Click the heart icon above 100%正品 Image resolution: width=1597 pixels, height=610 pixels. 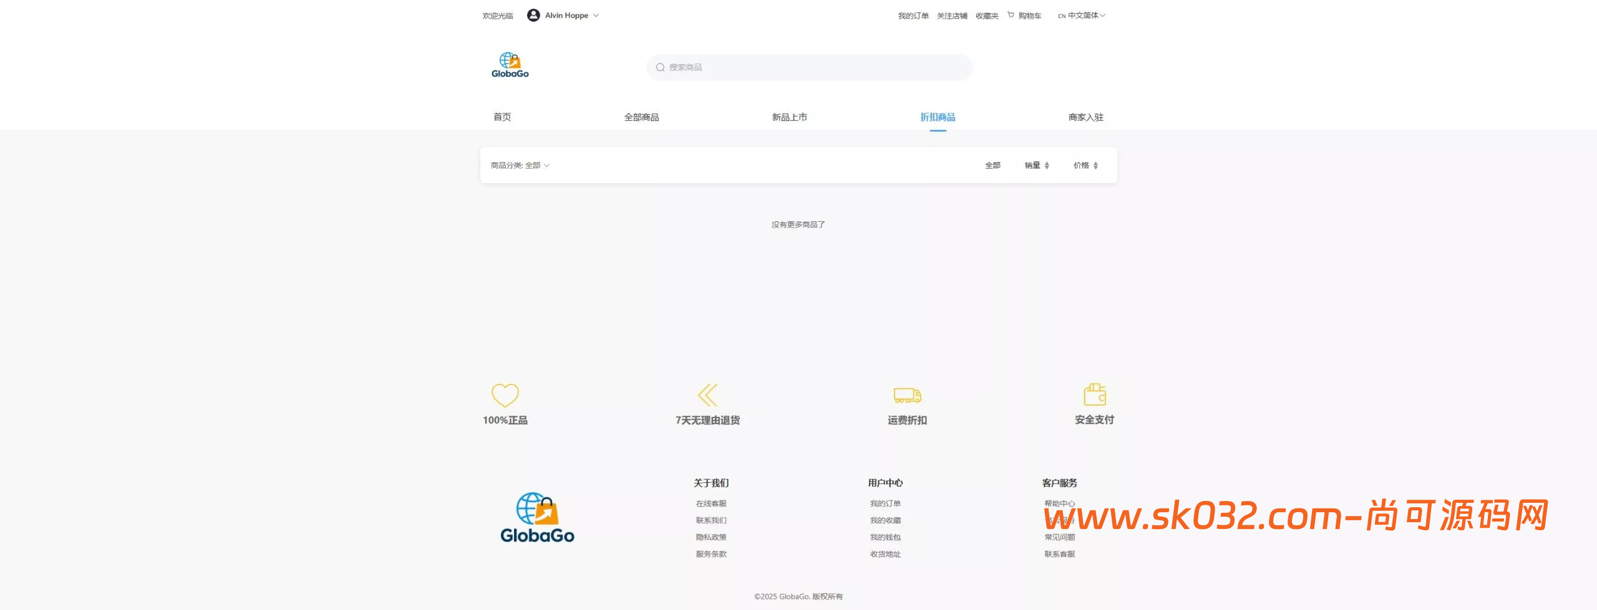pyautogui.click(x=505, y=395)
